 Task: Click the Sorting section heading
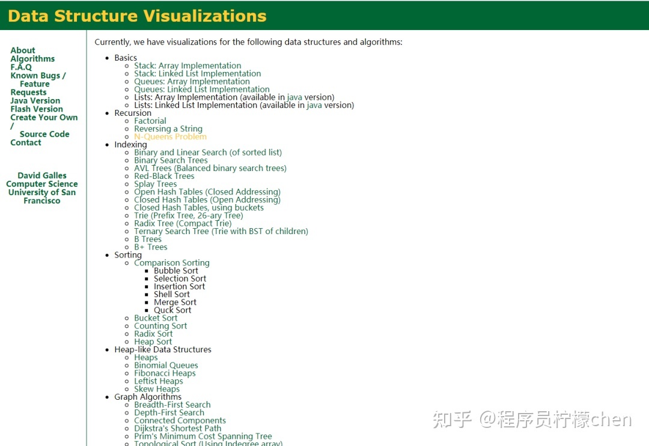point(128,255)
